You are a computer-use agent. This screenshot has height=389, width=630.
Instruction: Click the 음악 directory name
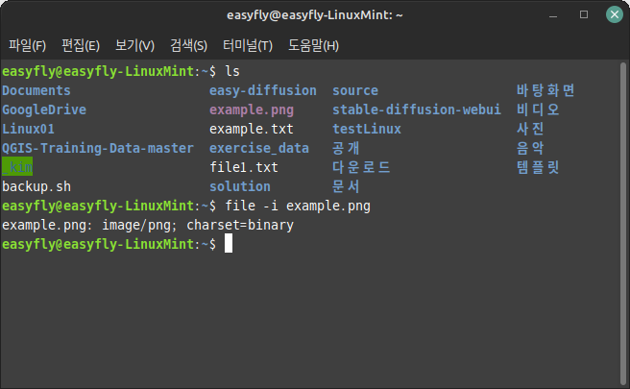(530, 148)
